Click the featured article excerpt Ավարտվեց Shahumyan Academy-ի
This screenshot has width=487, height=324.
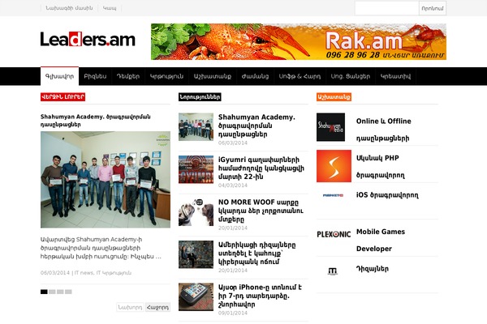pos(101,248)
